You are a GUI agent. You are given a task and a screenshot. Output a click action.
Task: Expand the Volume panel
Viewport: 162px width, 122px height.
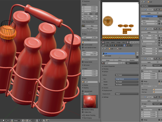point(103,88)
